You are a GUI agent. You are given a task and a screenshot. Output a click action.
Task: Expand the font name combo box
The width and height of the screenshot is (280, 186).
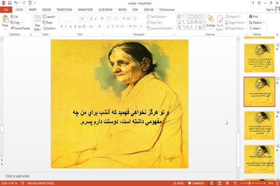tap(79, 19)
